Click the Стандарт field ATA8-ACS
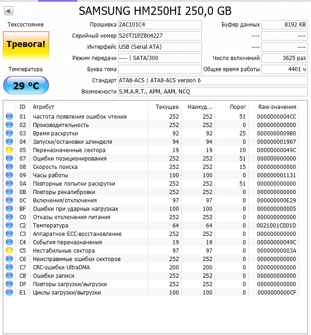Viewport: 311px width, 335px height. (x=213, y=80)
